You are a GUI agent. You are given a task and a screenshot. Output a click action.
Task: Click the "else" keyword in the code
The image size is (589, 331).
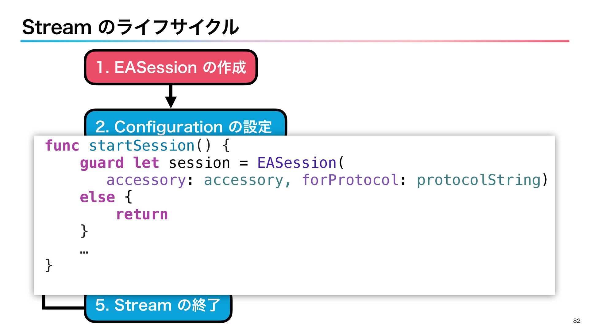[x=97, y=197]
